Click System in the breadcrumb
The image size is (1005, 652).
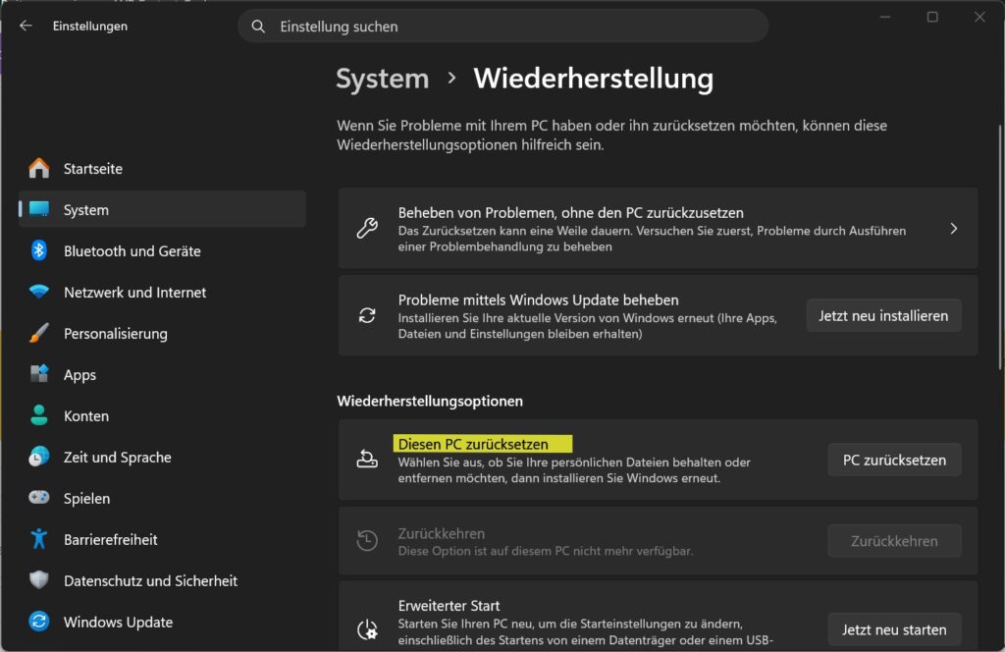click(383, 79)
